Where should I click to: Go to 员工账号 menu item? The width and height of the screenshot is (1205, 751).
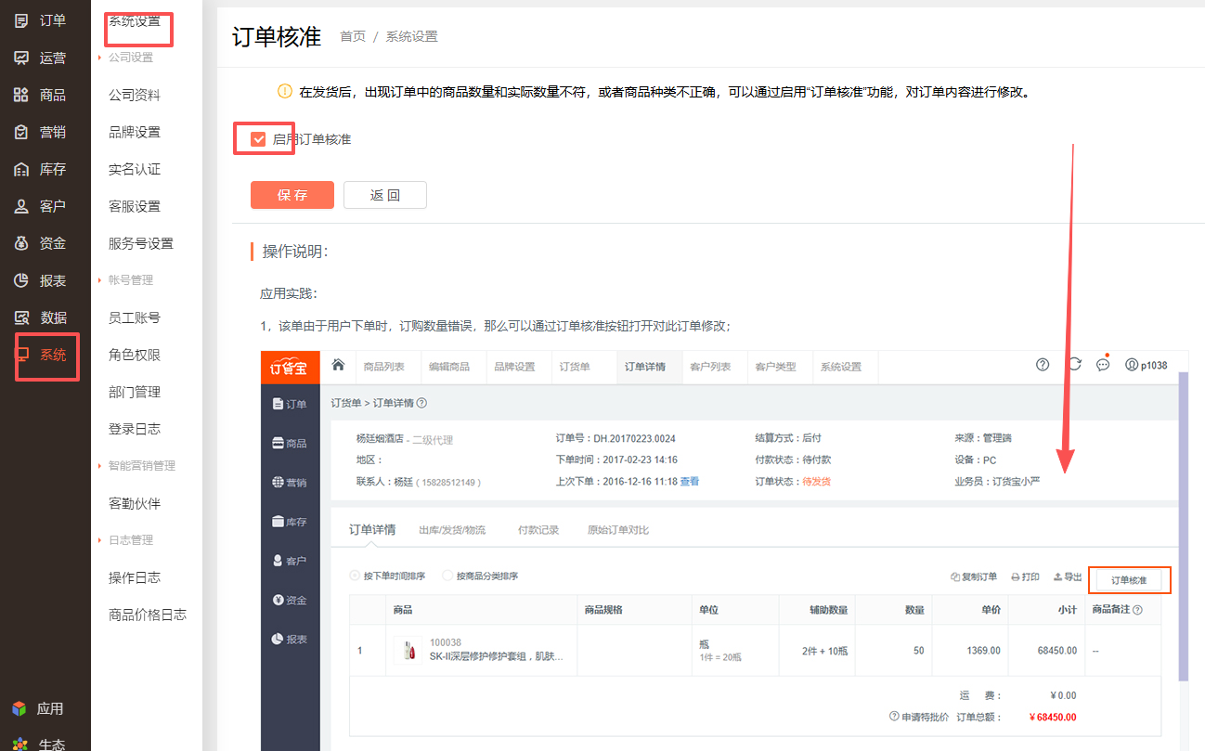coord(135,317)
